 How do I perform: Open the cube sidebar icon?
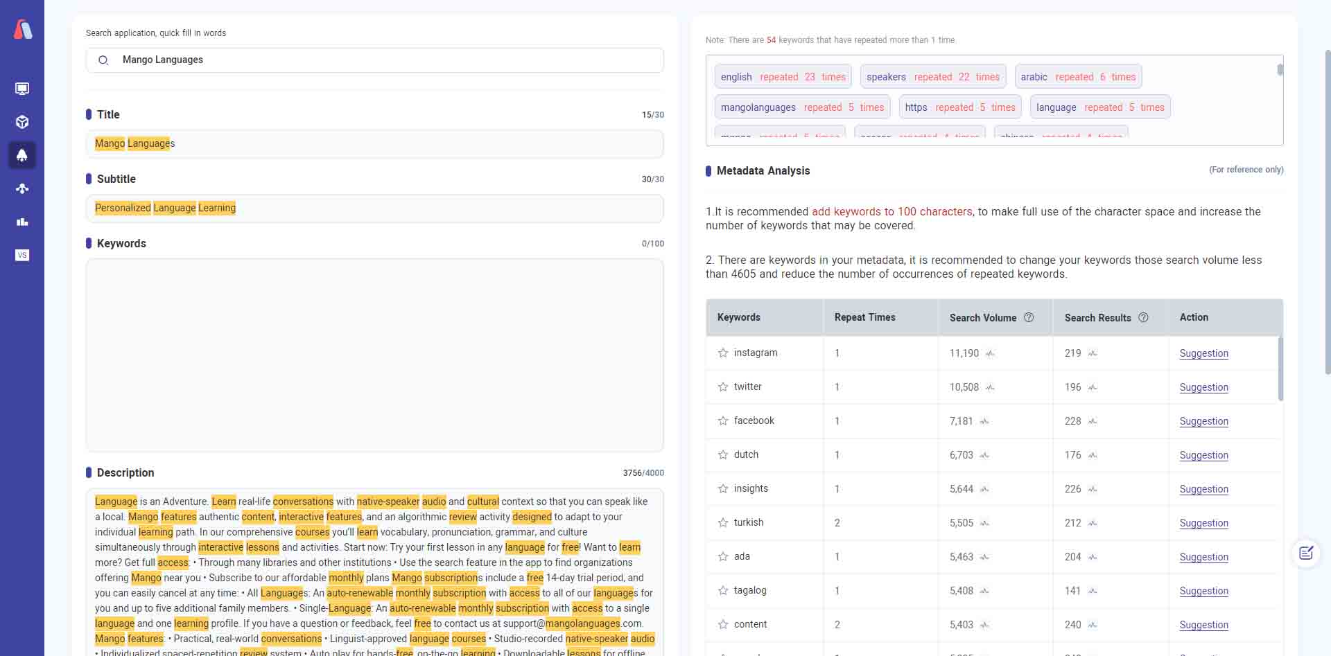[22, 122]
